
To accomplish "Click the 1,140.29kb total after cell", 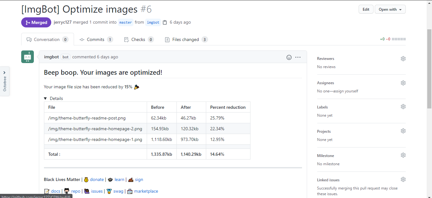I will pyautogui.click(x=191, y=154).
